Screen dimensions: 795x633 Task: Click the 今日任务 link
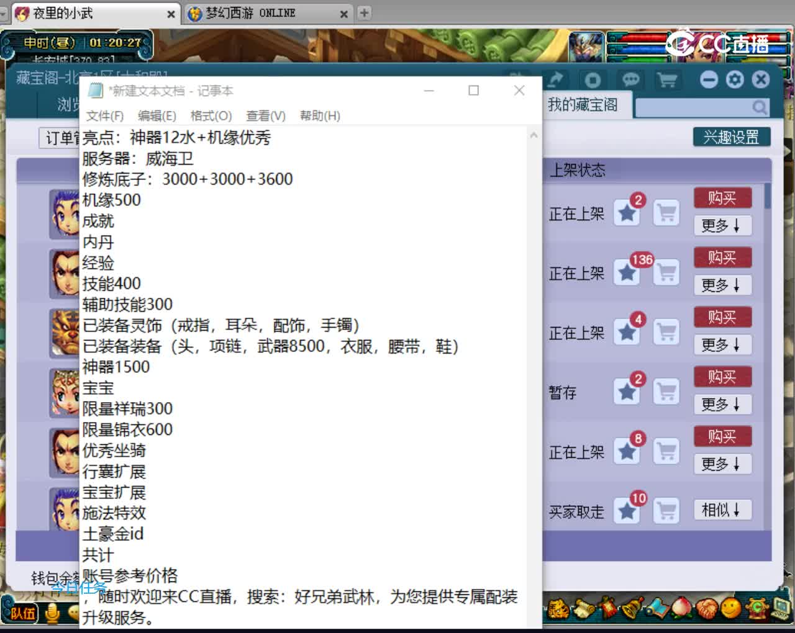pyautogui.click(x=79, y=587)
